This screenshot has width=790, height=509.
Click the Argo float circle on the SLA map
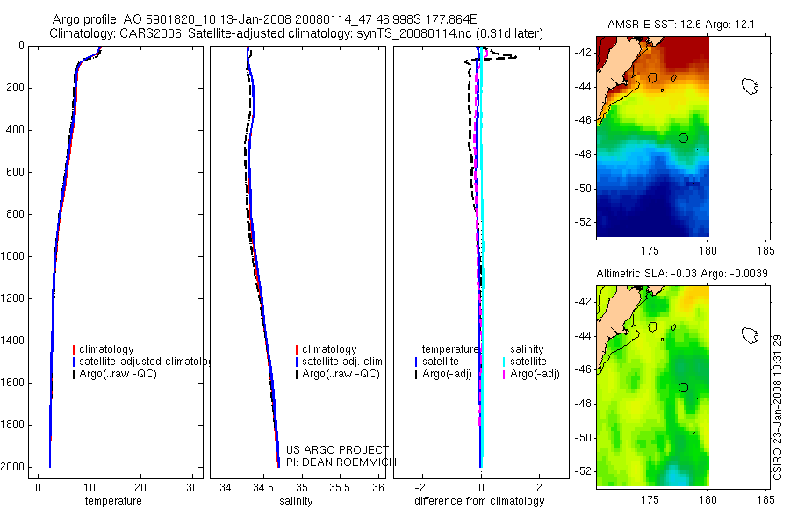click(683, 388)
